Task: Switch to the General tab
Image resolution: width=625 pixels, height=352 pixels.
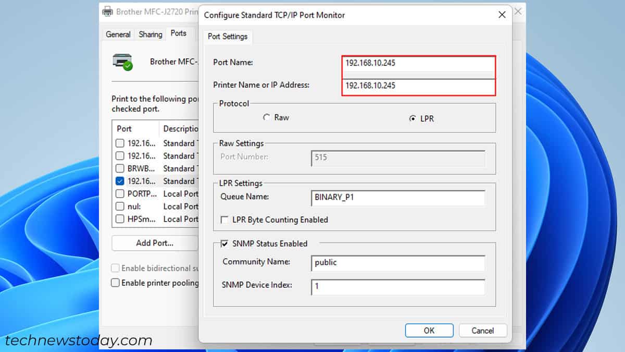Action: pos(118,34)
